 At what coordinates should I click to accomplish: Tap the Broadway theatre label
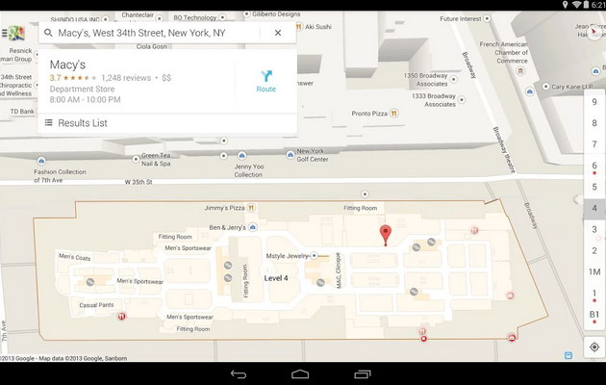(504, 149)
